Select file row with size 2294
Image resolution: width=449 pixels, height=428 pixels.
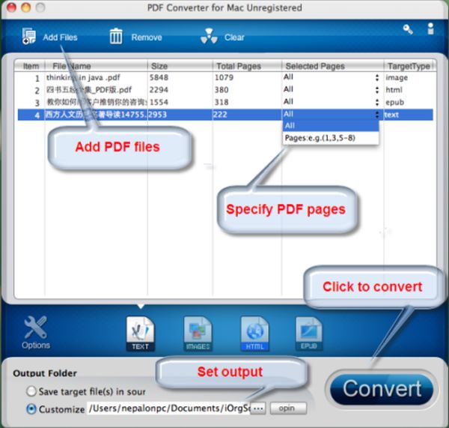(225, 90)
